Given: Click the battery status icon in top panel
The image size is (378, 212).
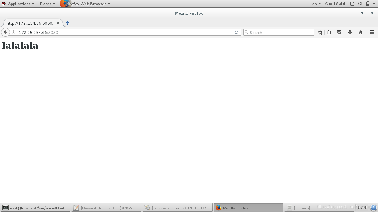Looking at the screenshot, I should (x=368, y=4).
